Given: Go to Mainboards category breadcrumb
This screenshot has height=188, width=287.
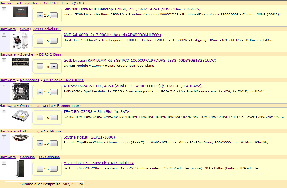Looking at the screenshot, I should coord(29,80).
